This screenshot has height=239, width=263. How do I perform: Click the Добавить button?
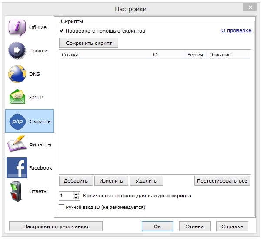[76, 181]
